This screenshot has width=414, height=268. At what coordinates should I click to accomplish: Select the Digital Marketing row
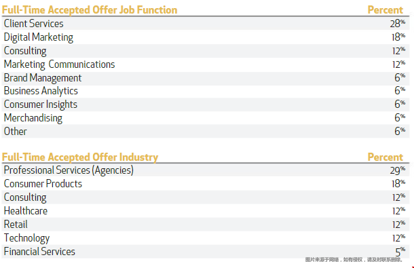[x=206, y=37]
